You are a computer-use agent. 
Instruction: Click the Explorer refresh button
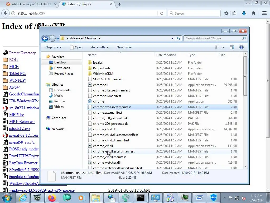tap(179, 39)
